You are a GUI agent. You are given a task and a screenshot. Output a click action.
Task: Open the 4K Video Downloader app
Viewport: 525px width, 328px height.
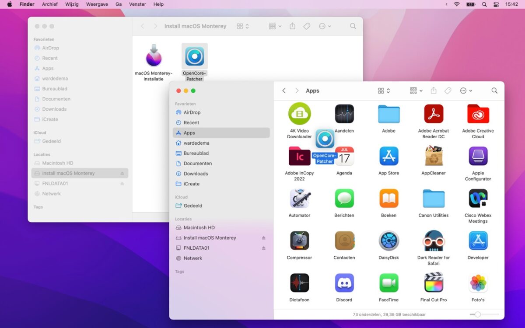point(299,114)
